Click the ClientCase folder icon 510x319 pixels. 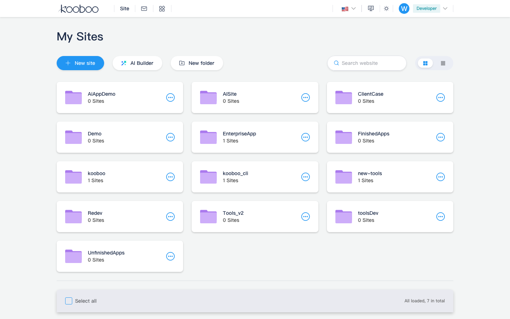click(344, 97)
